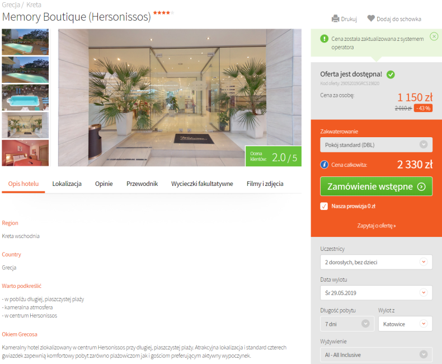Select the red bedroom thumbnail photo
This screenshot has height=364, width=442.
[x=25, y=153]
